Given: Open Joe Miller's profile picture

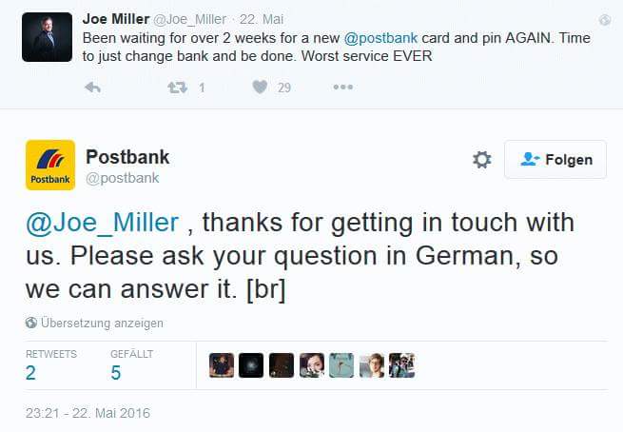Looking at the screenshot, I should [x=47, y=37].
